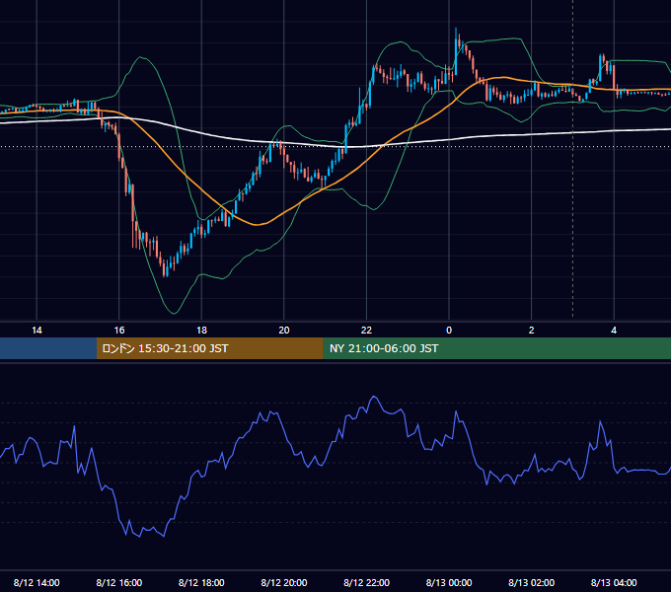This screenshot has height=592, width=671.
Task: Click the 0 hour label on the price chart axis
Action: click(x=449, y=331)
